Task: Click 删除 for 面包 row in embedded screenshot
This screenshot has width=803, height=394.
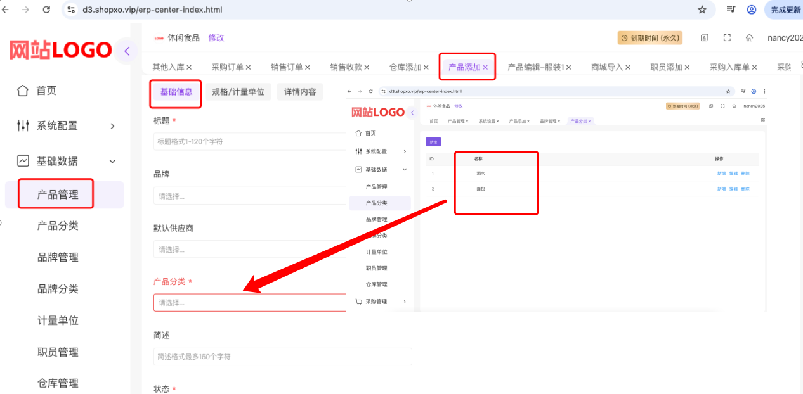Action: [x=745, y=189]
